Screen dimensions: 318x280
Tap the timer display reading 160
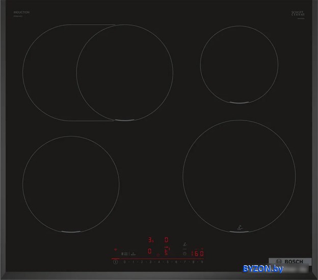click(197, 253)
